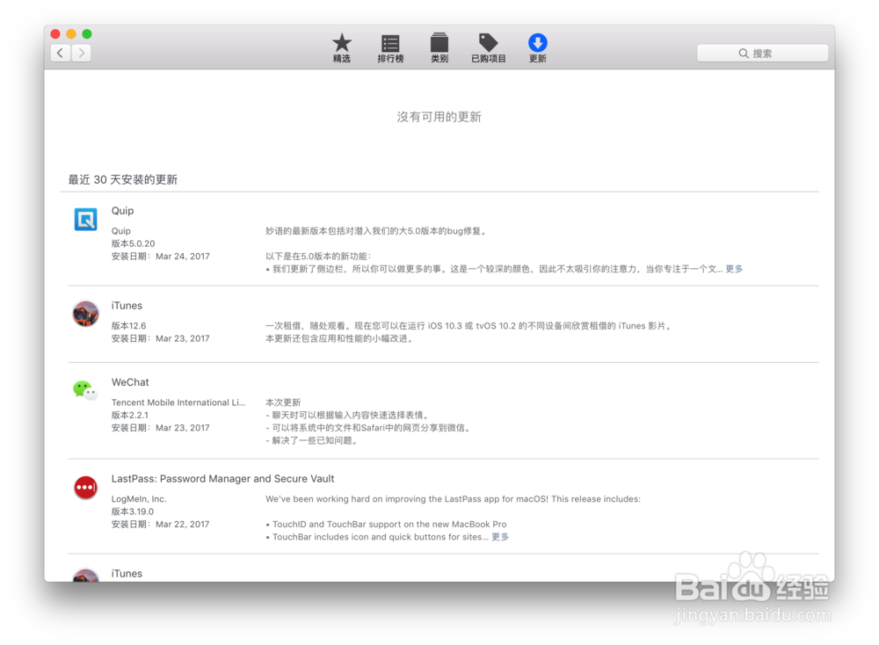879x645 pixels.
Task: Expand Quip release notes with 更多
Action: [x=734, y=269]
